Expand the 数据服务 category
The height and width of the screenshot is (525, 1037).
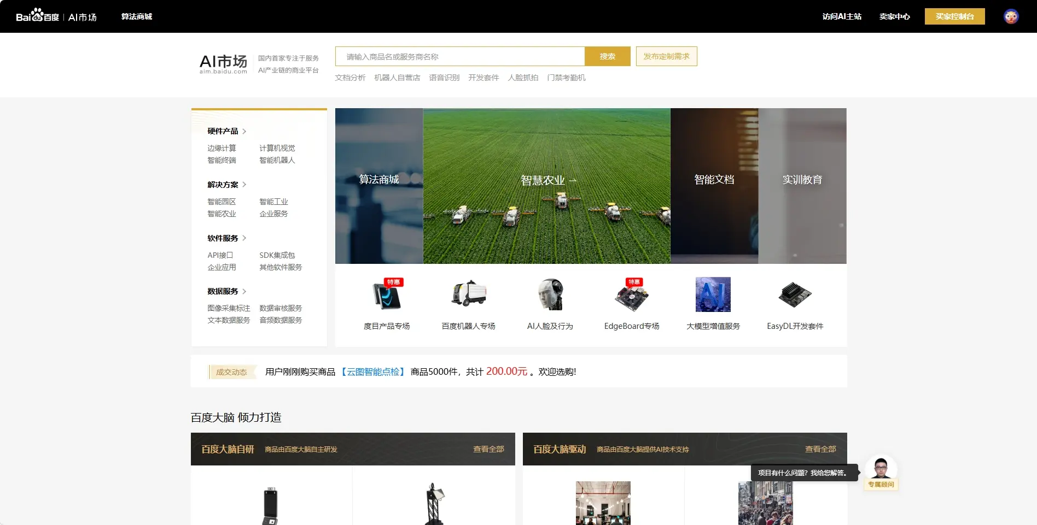tap(223, 291)
